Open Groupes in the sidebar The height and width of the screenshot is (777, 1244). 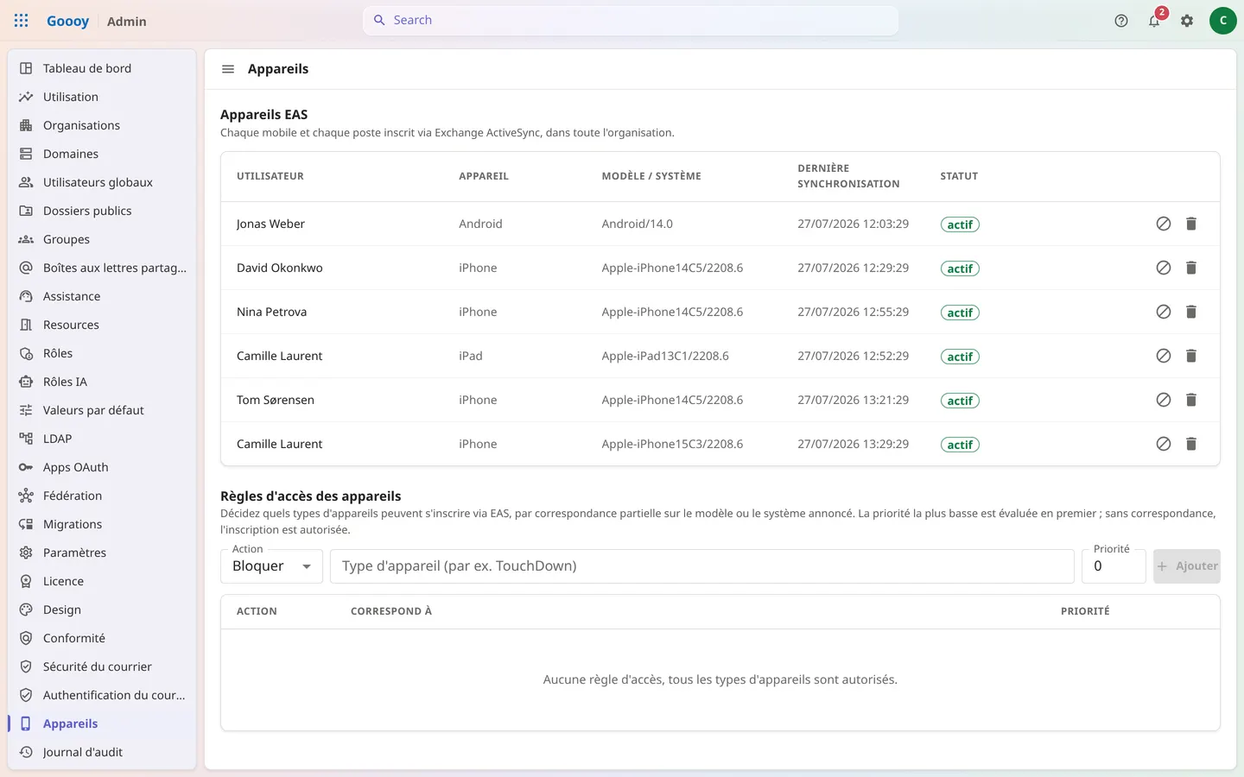pyautogui.click(x=102, y=239)
